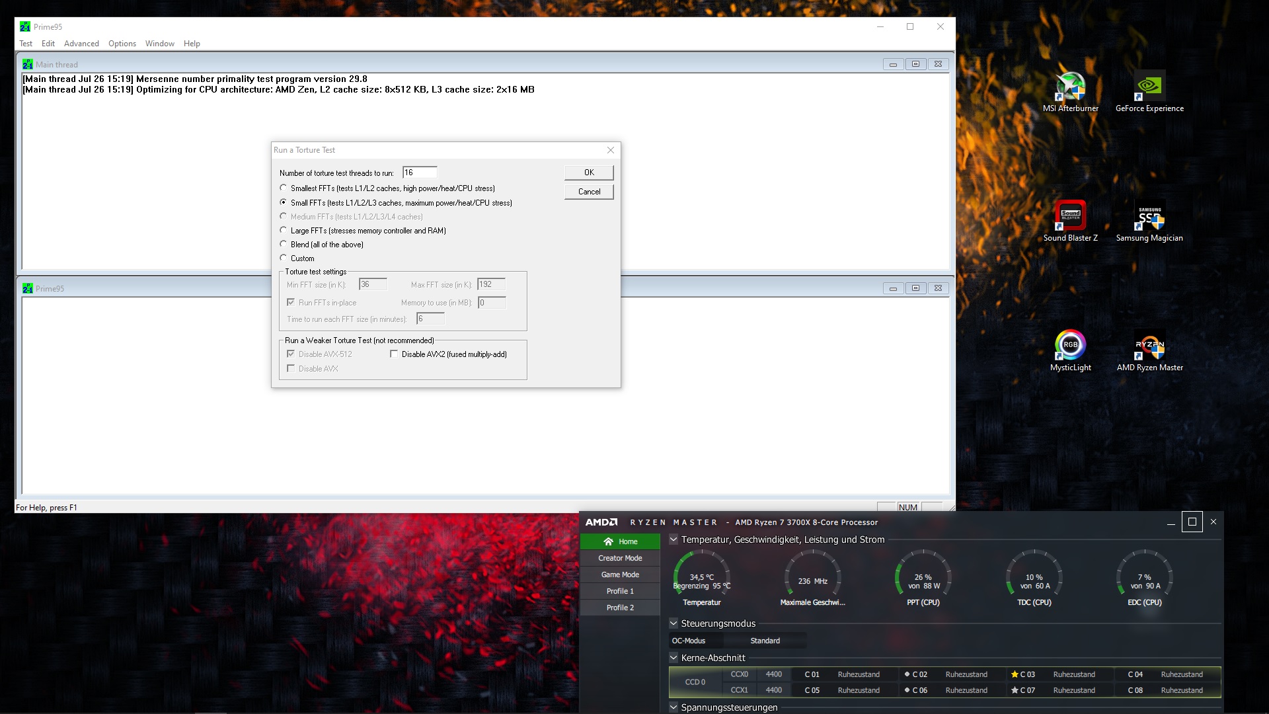Open the GeForce Experience desktop shortcut
1269x714 pixels.
1149,87
